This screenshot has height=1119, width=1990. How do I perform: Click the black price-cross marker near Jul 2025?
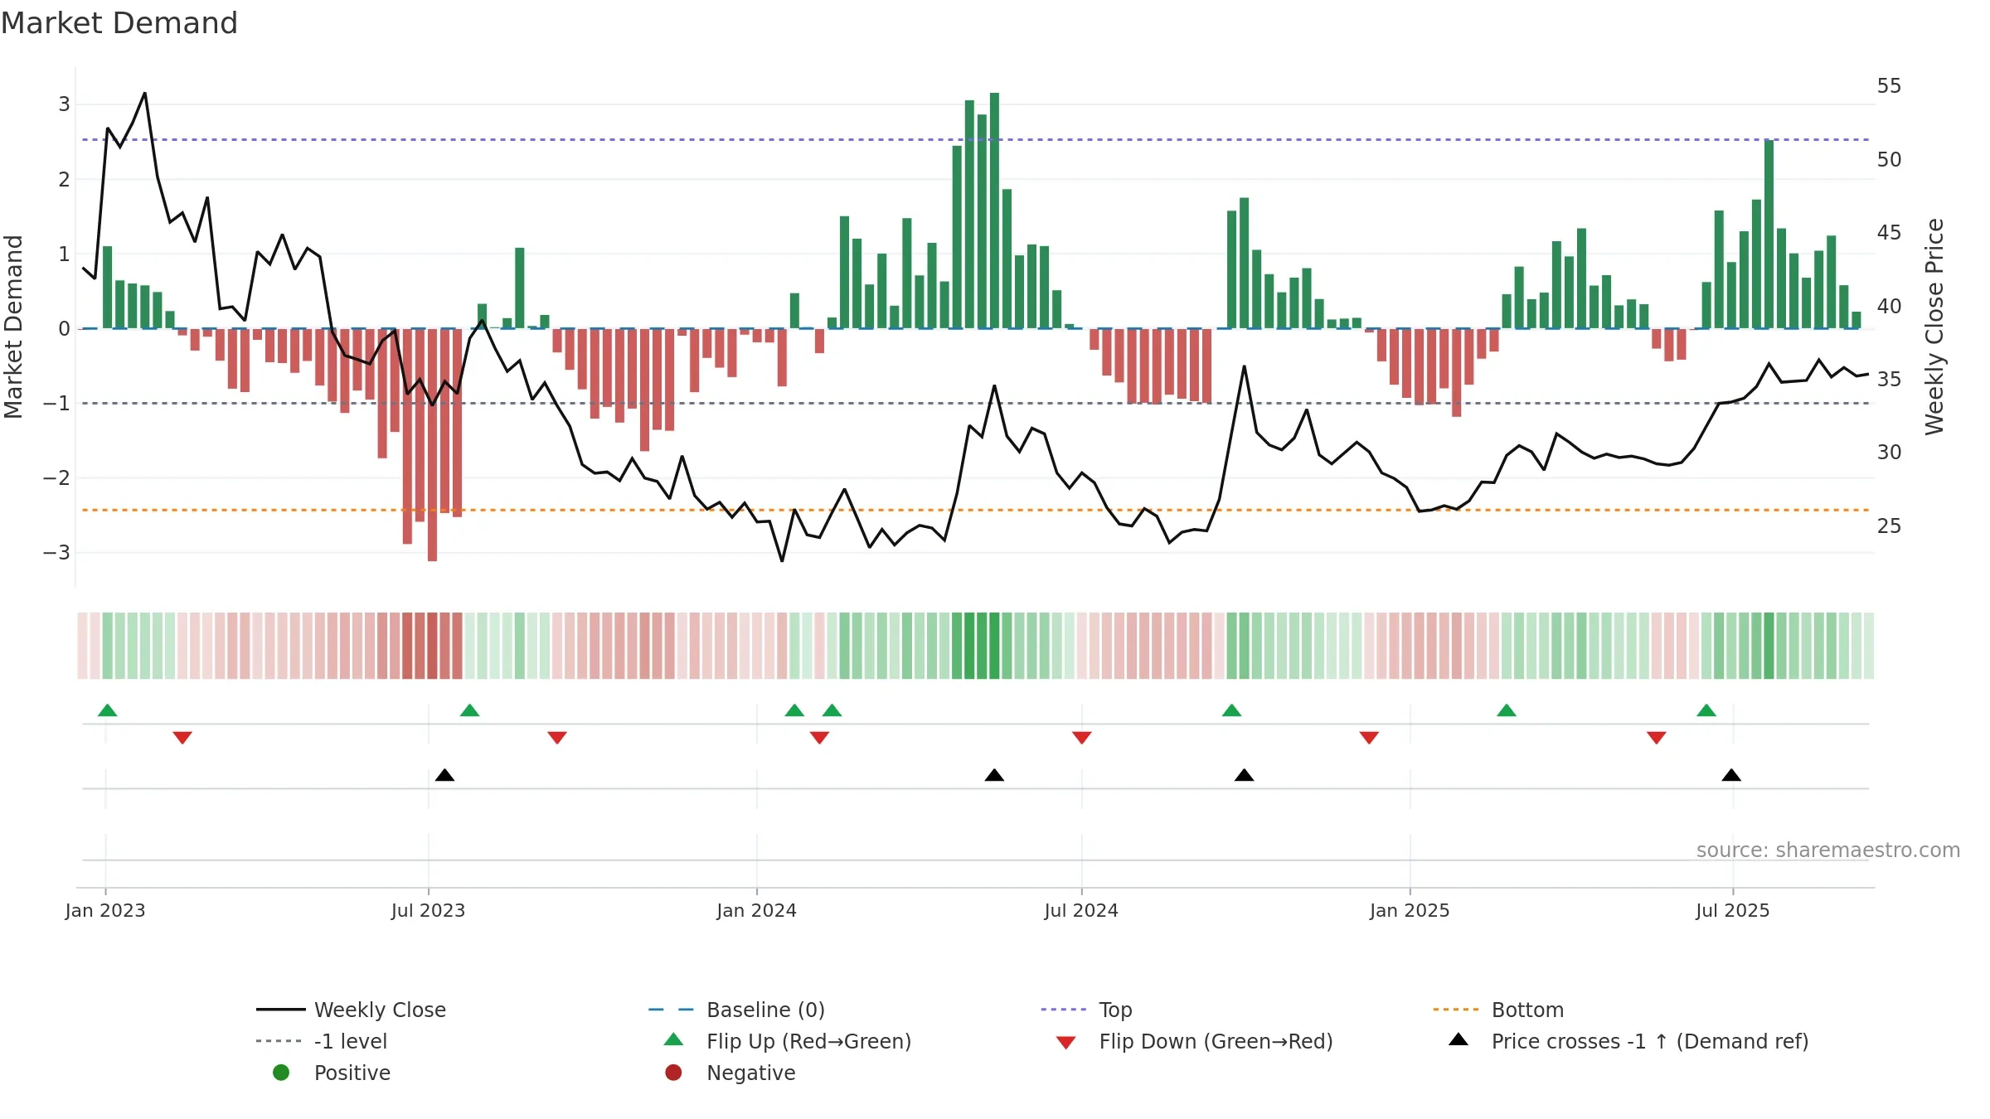click(x=1731, y=775)
